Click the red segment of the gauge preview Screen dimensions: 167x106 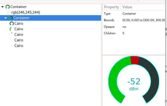[x=135, y=60]
